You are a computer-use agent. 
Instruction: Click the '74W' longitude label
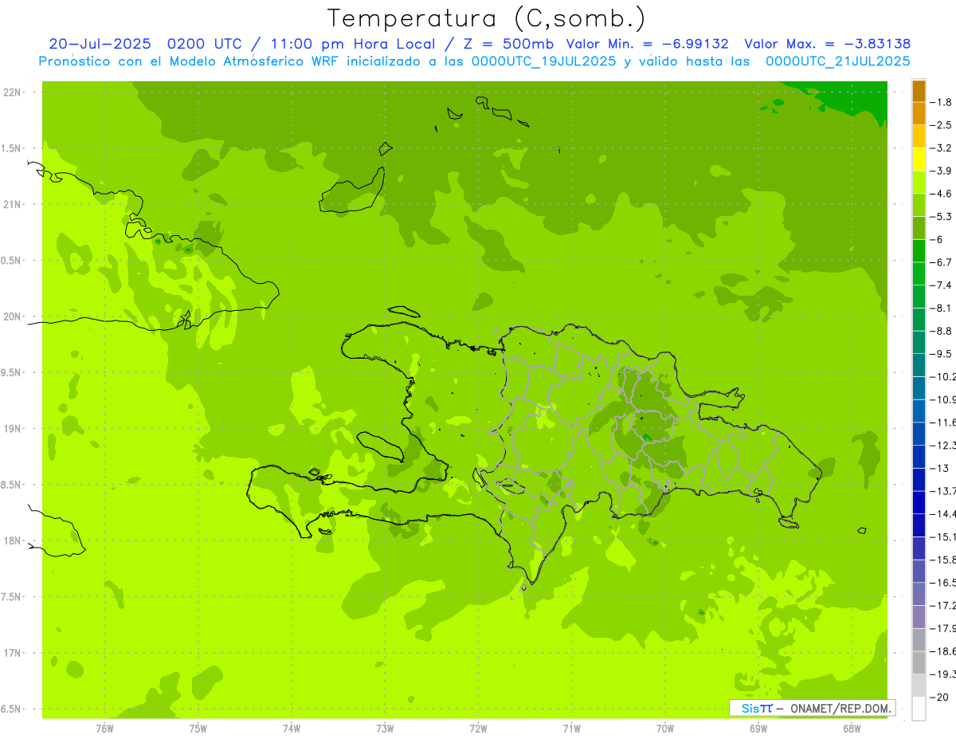(x=292, y=729)
